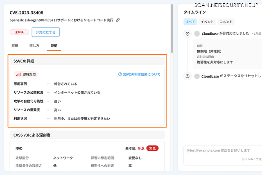Image resolution: width=262 pixels, height=175 pixels.
Task: Click Cloudbase avatar in status reset event
Action: pos(197,76)
